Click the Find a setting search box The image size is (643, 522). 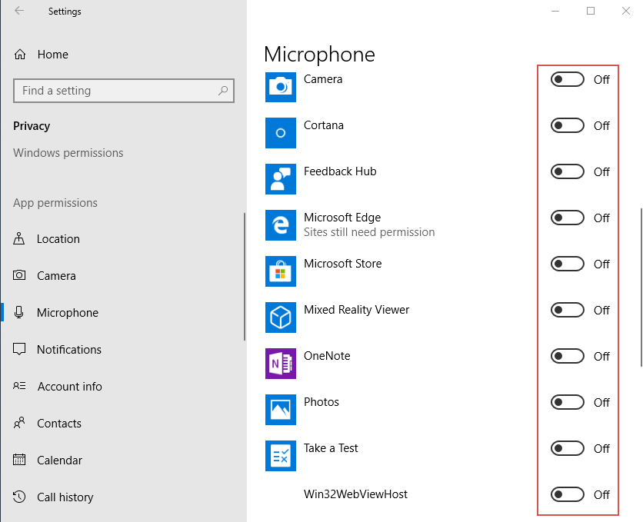point(124,91)
